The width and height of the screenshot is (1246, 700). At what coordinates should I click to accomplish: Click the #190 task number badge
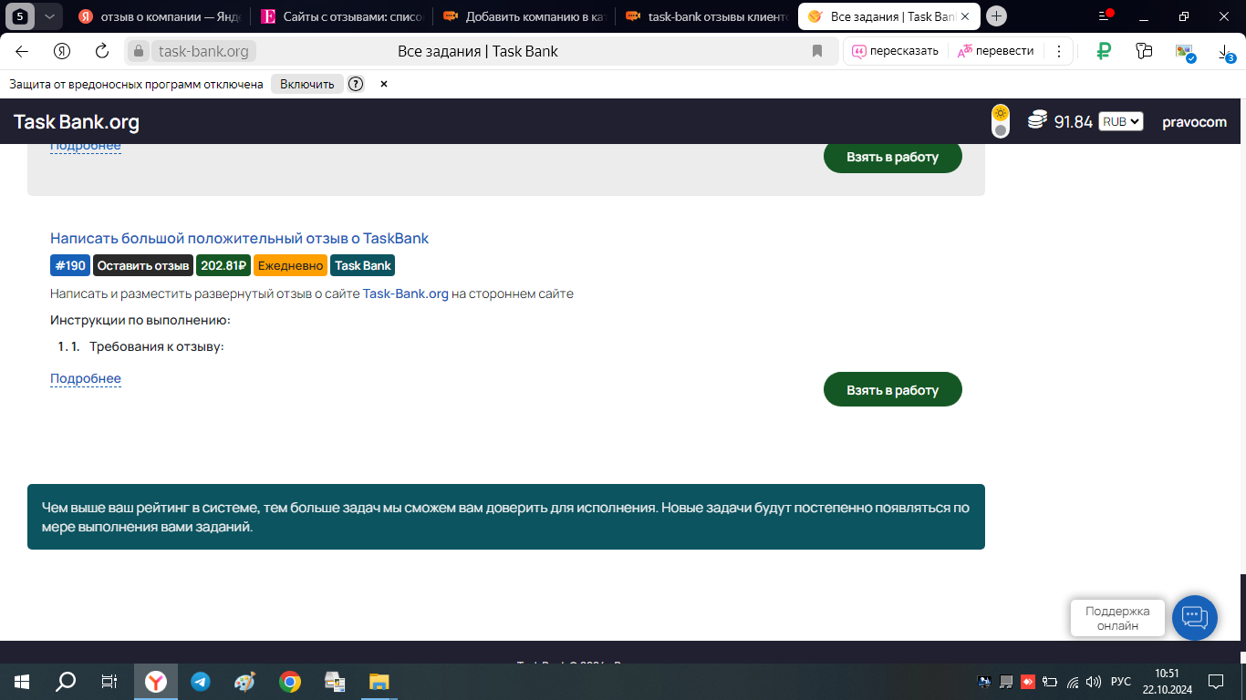pos(70,265)
